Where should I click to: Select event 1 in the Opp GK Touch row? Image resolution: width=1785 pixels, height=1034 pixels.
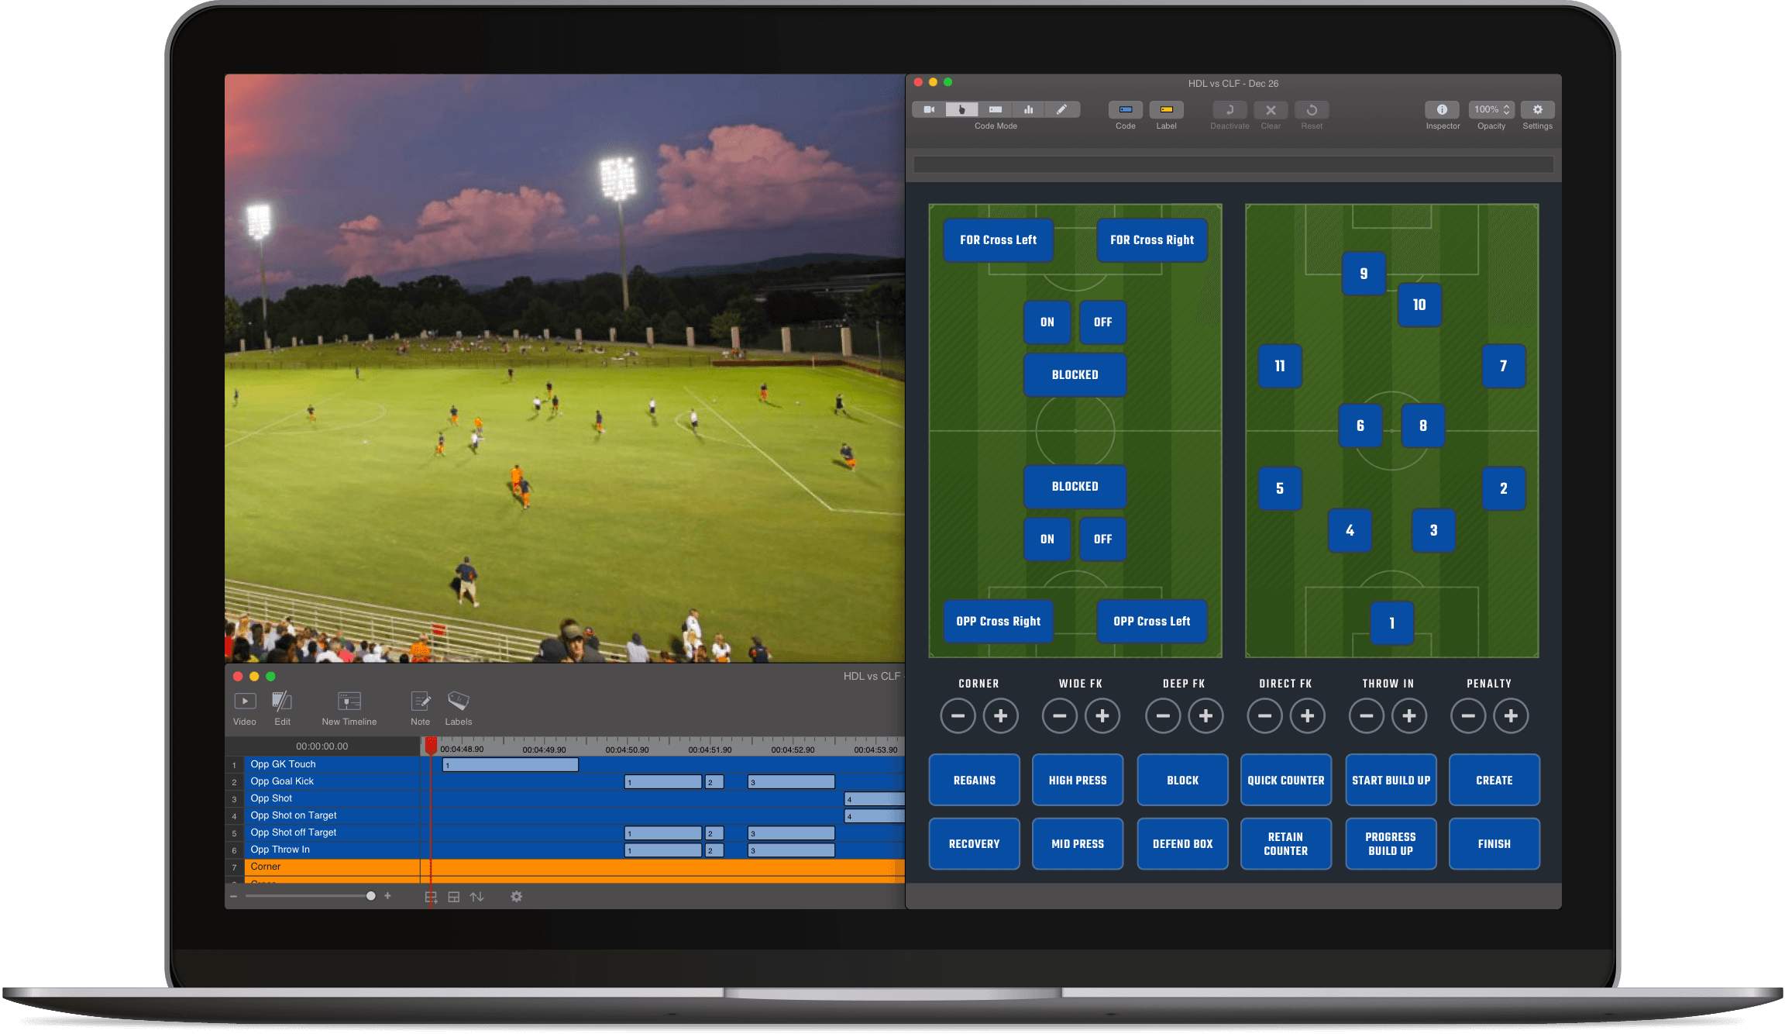510,764
